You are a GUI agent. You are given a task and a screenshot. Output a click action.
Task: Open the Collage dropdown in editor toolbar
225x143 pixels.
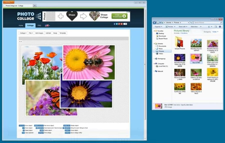click(x=23, y=33)
